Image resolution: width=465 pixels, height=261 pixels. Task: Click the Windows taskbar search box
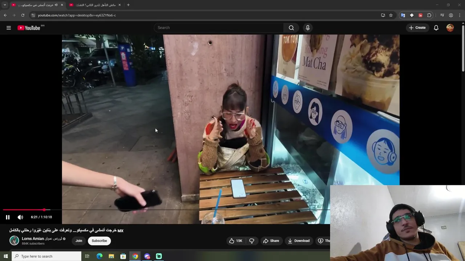pos(46,256)
